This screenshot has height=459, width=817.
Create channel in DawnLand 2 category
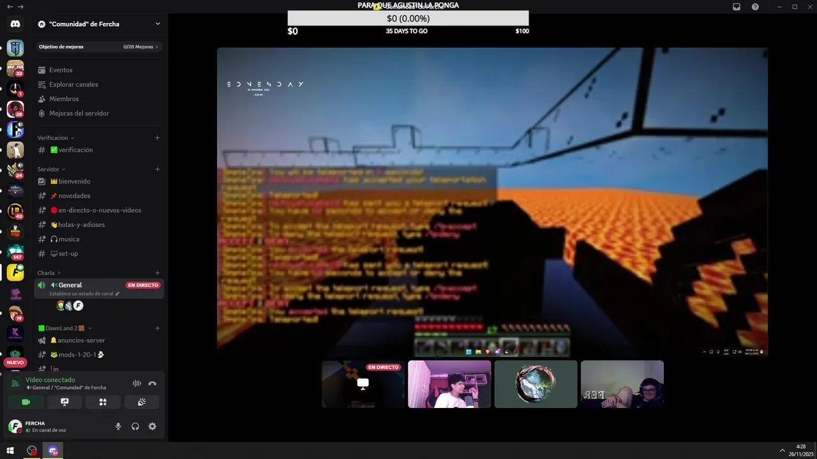point(158,328)
